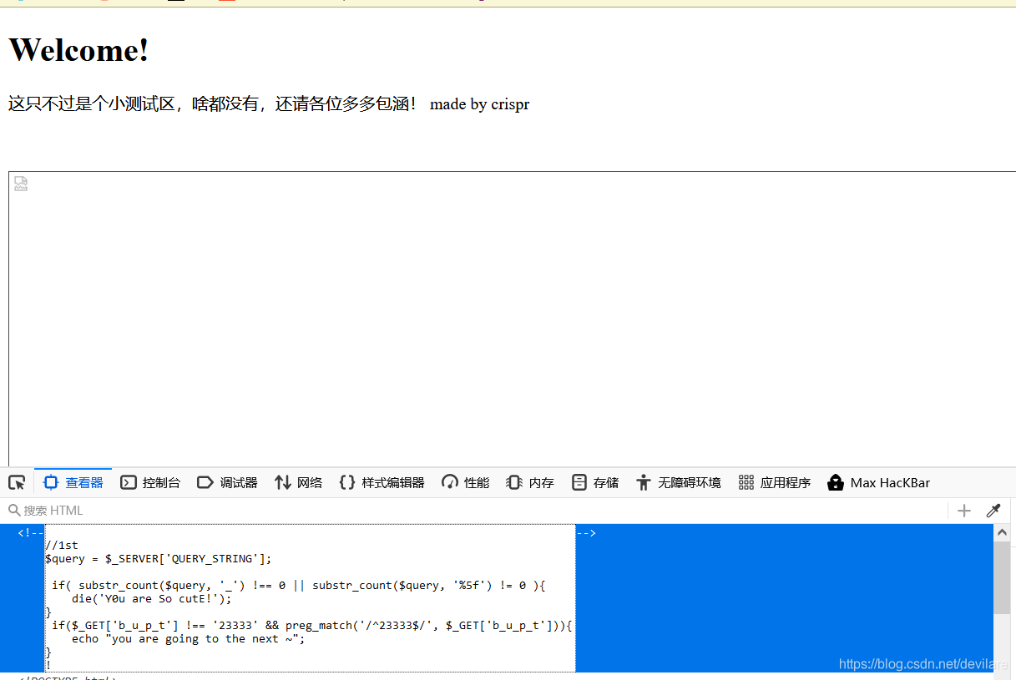Click the echo "you are going to the next ~" line
This screenshot has width=1016, height=680.
[x=189, y=638]
